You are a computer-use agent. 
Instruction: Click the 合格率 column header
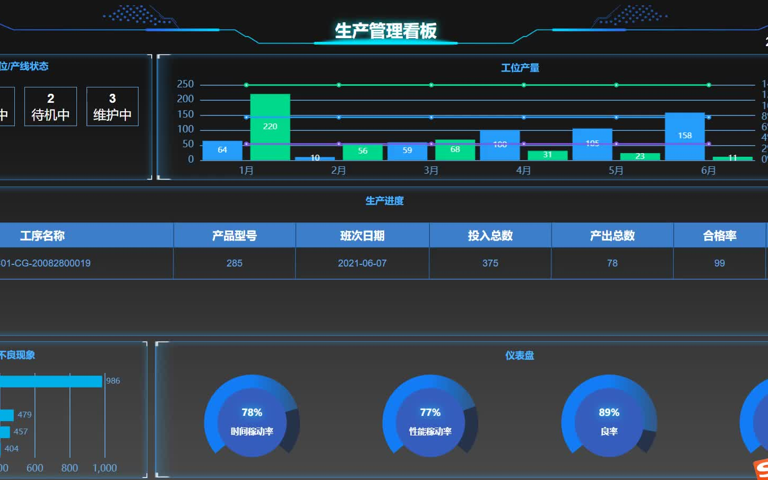[x=720, y=236]
